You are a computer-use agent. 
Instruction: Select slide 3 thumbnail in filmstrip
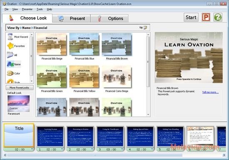click(110, 137)
